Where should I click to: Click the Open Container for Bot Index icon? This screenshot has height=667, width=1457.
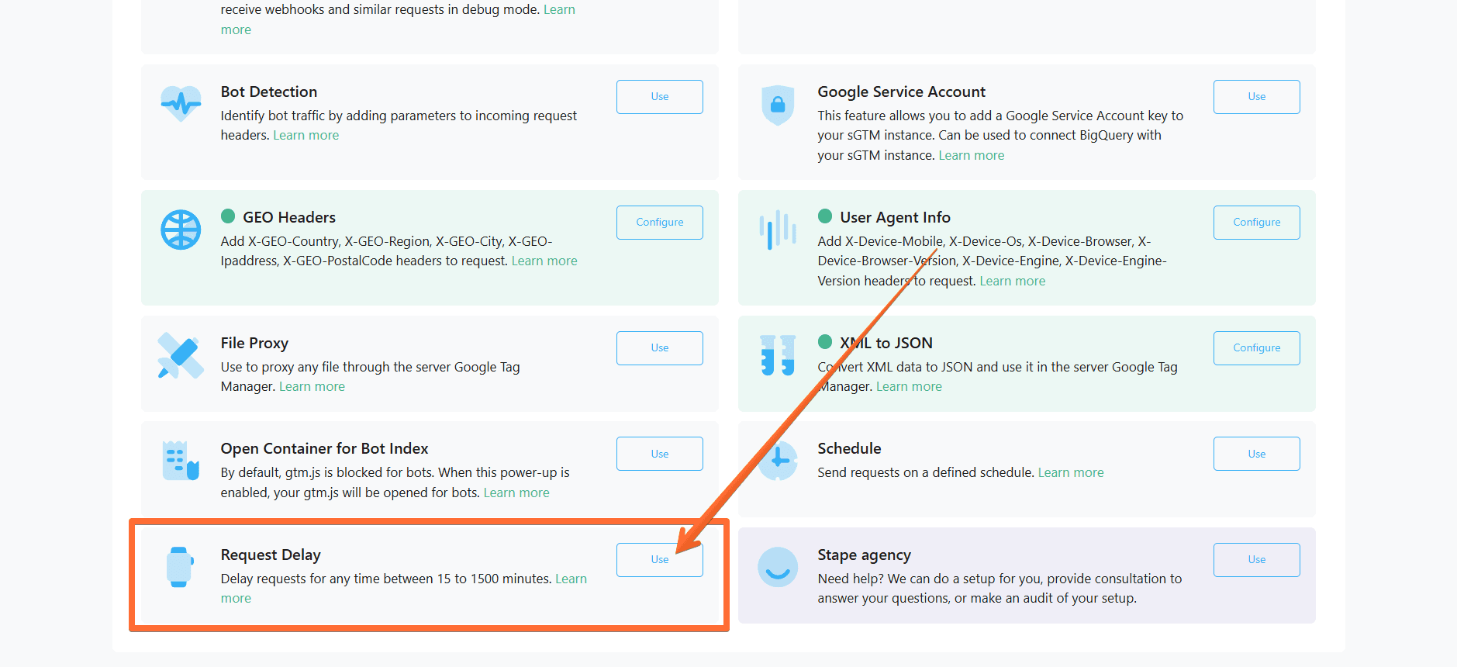point(181,461)
